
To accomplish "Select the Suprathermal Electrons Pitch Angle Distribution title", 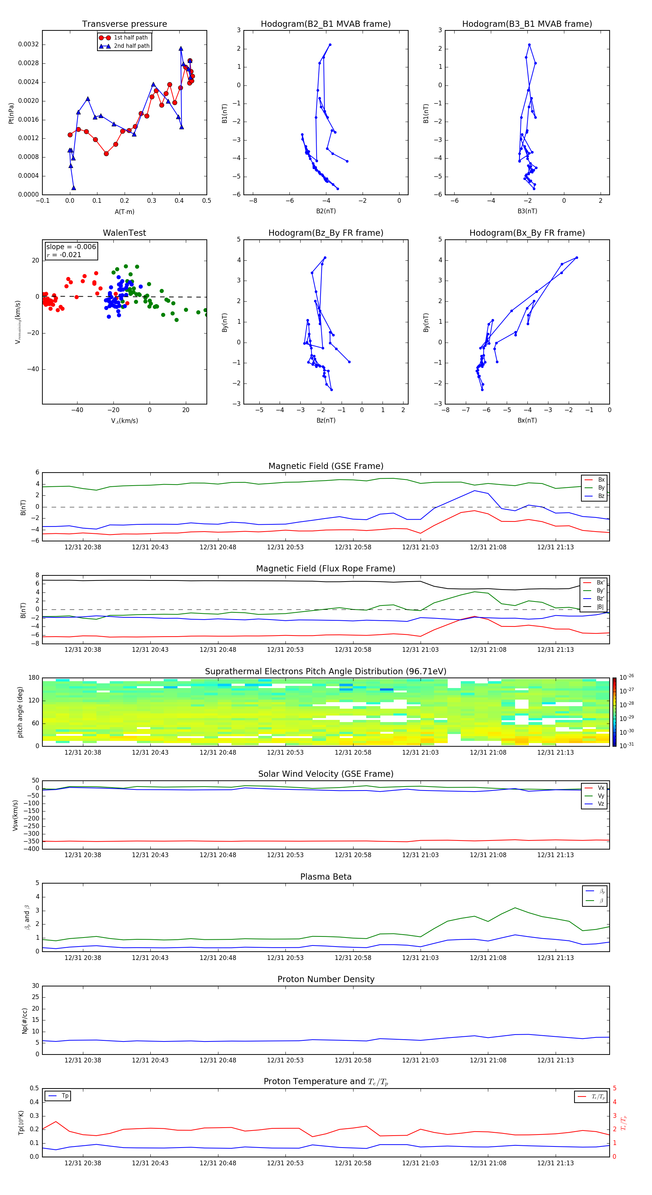I will click(x=326, y=671).
